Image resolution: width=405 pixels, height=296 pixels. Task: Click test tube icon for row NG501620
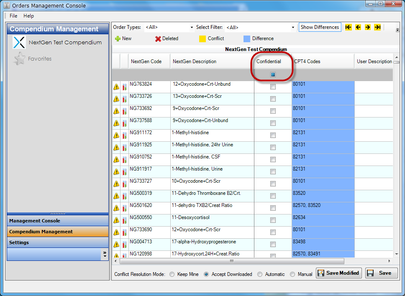125,208
